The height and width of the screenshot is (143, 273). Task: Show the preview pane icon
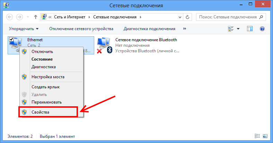click(x=250, y=29)
